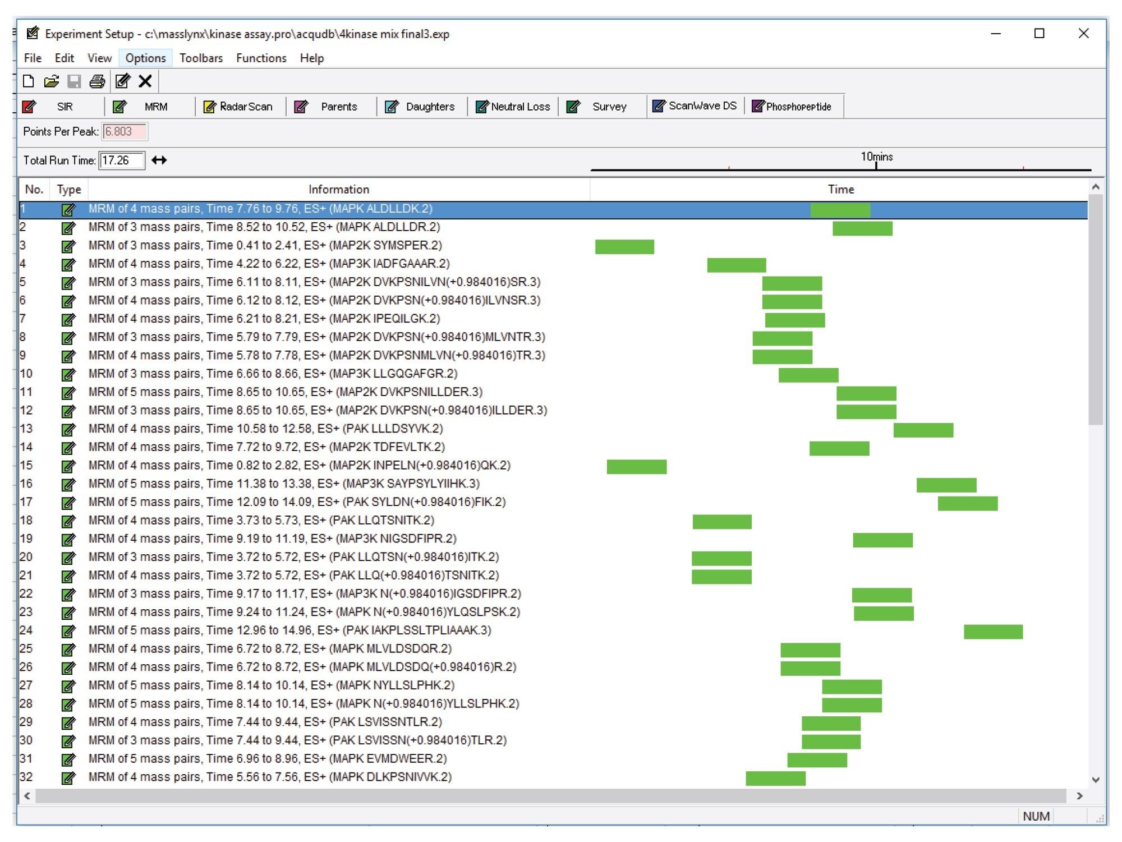Click the Experiment Setup title bar icon
The width and height of the screenshot is (1122, 842).
coord(33,34)
